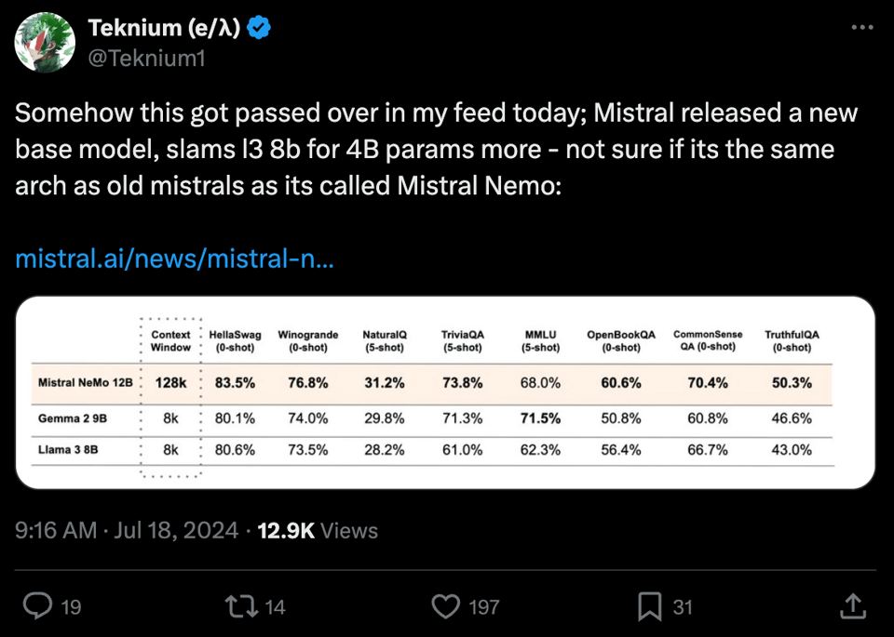Click the 19 replies count
The width and height of the screenshot is (894, 637).
[71, 607]
